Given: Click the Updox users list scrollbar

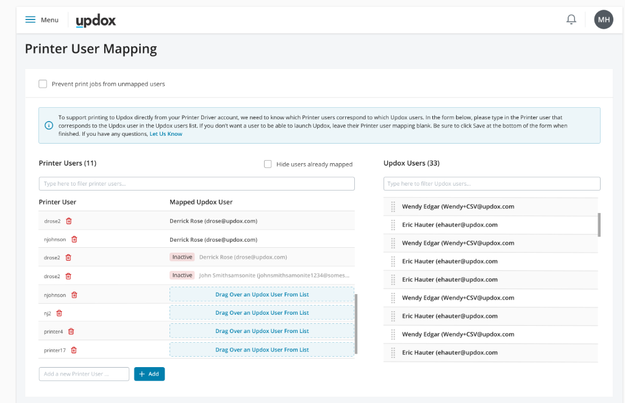Looking at the screenshot, I should (x=599, y=225).
